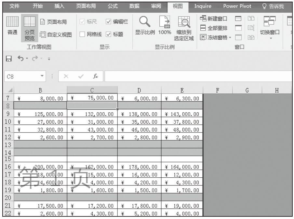The width and height of the screenshot is (294, 219).
Task: Cancel formula bar entry (X)
Action: tap(66, 76)
